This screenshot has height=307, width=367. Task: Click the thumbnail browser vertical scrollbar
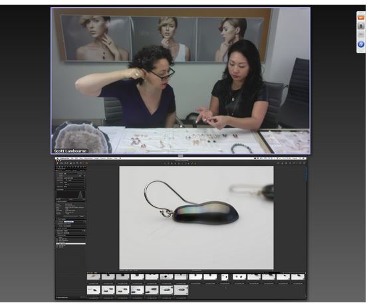pyautogui.click(x=306, y=285)
